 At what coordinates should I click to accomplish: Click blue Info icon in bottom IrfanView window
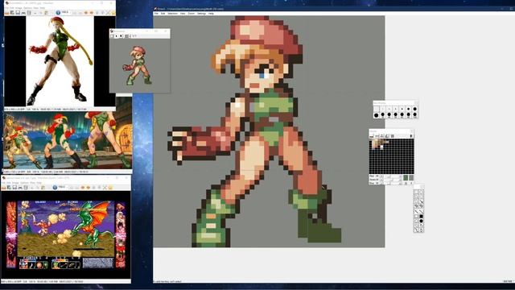click(x=55, y=187)
